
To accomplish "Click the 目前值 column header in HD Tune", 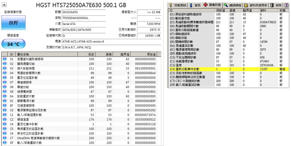I will pyautogui.click(x=221, y=10).
